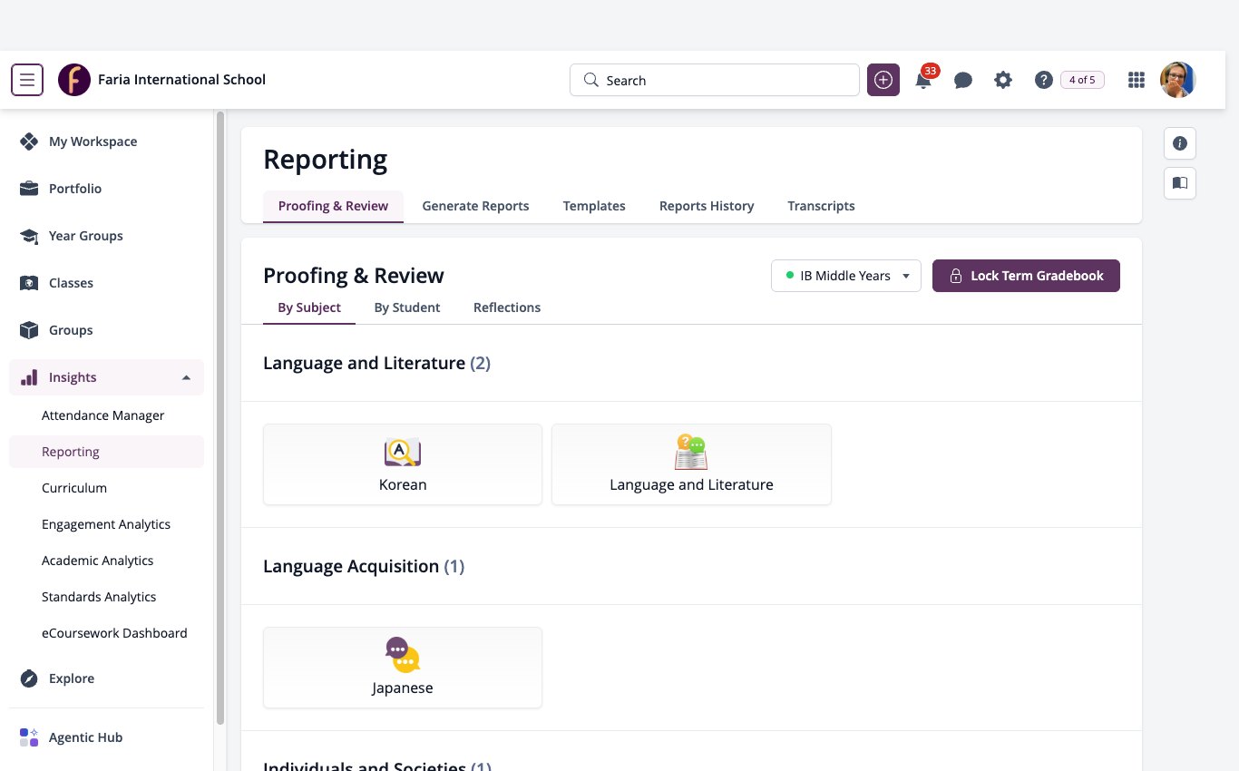Click the Insights bar chart icon

point(29,377)
